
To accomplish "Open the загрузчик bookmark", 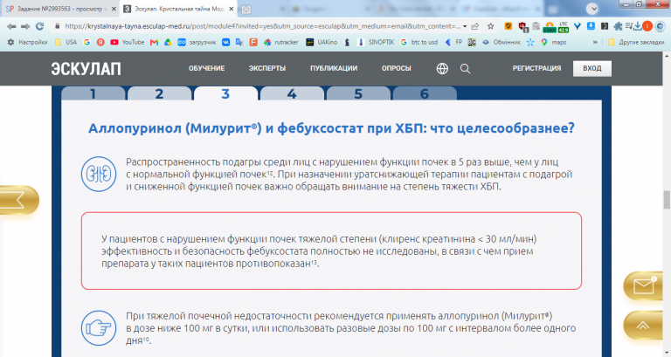I will click(x=197, y=42).
